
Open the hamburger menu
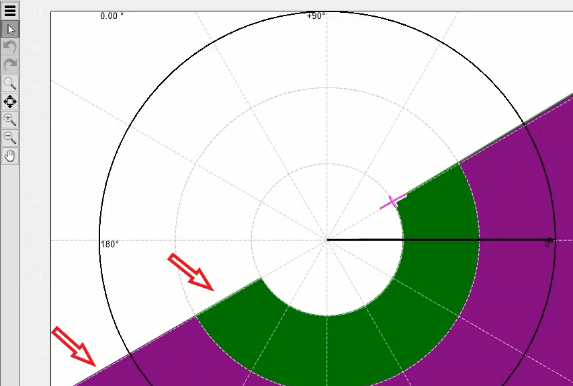tap(10, 10)
